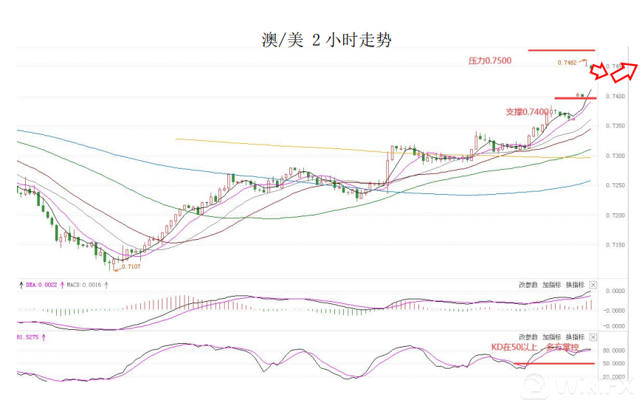Open 改参数 in the KD panel
Image resolution: width=642 pixels, height=411 pixels.
pos(528,336)
